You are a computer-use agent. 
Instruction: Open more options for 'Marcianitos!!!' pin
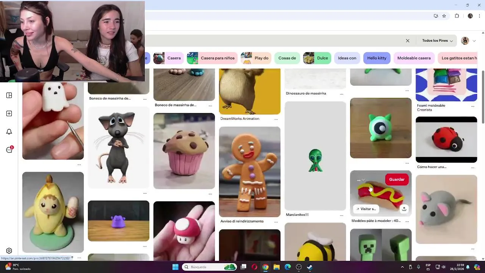341,215
